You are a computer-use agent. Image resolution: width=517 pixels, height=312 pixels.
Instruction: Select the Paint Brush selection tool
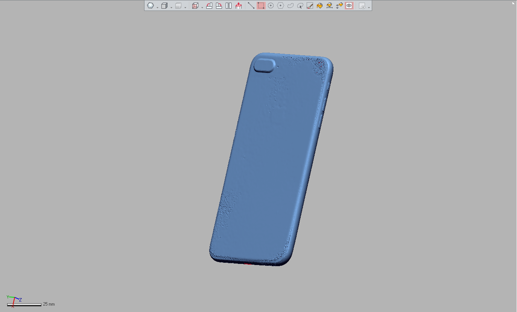pyautogui.click(x=310, y=6)
